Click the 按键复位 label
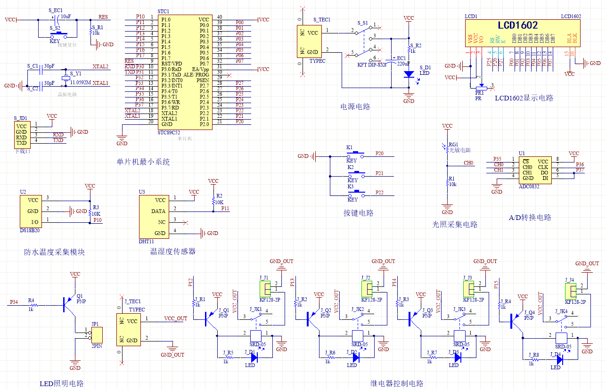 coord(67,45)
